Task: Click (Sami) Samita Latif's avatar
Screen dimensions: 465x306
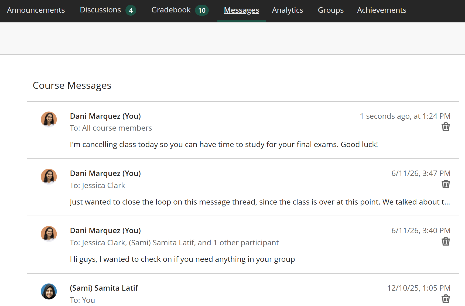Action: (49, 291)
